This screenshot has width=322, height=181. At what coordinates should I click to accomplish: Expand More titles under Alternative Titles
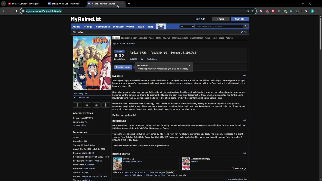79,125
